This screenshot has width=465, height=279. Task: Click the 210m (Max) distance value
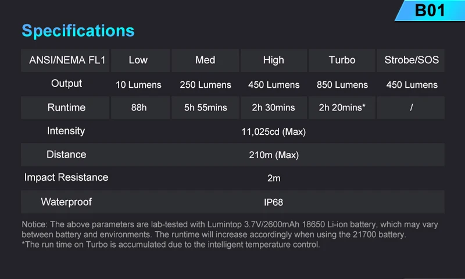(x=274, y=155)
